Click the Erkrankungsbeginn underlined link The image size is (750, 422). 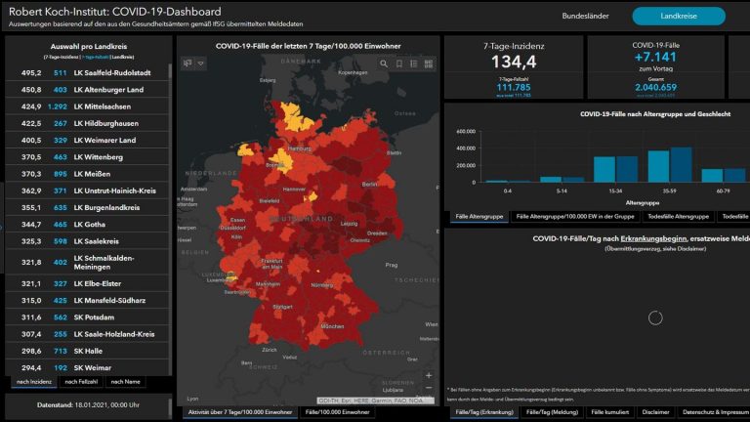click(653, 238)
